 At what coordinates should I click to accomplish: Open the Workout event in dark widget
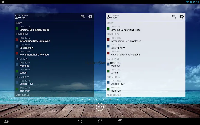(25, 66)
